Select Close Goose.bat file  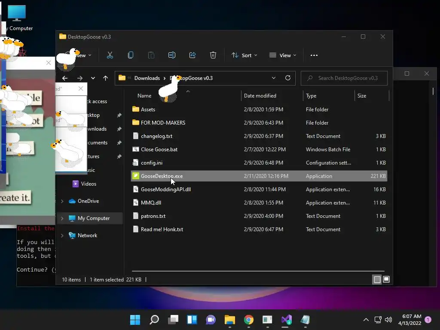(259, 149)
